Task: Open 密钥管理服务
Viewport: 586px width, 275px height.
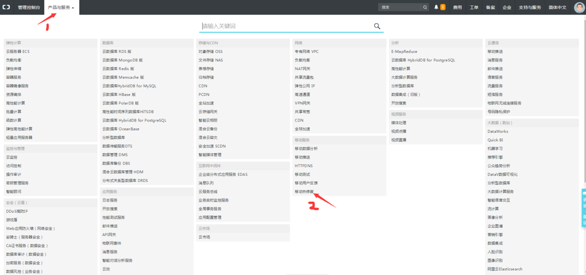Action: click(x=17, y=183)
